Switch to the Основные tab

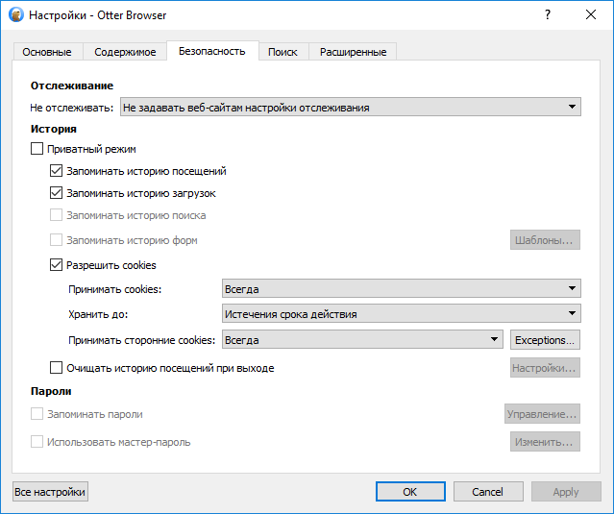click(x=47, y=52)
